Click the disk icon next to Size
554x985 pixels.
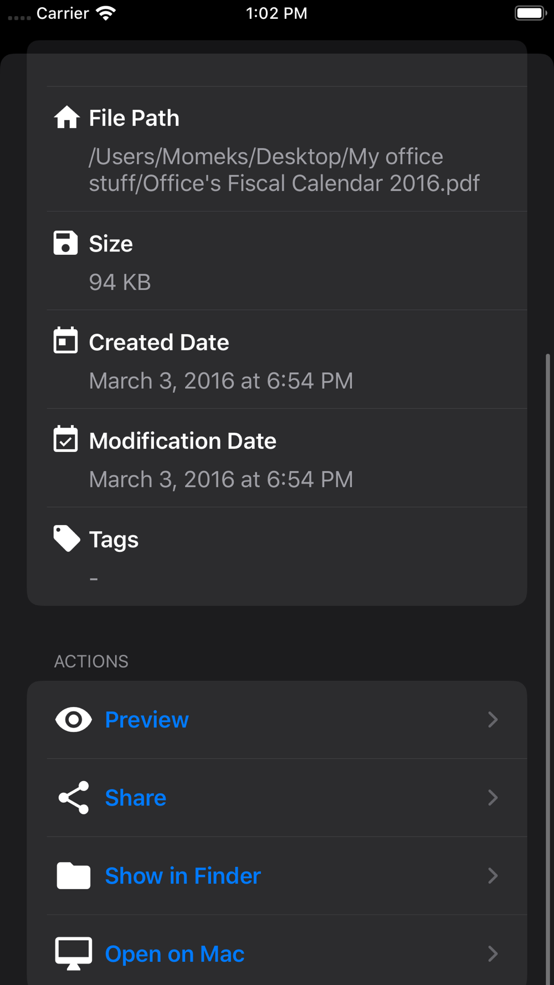click(x=65, y=243)
